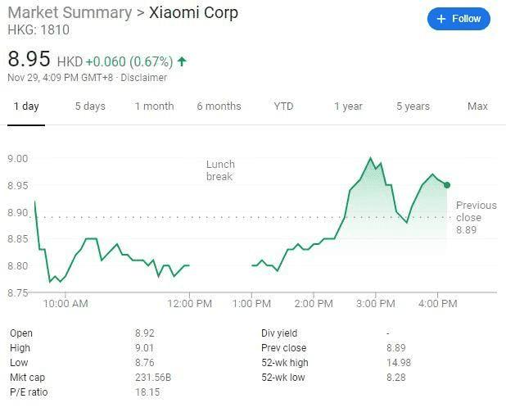Click the green up arrow icon
The width and height of the screenshot is (506, 412).
pyautogui.click(x=182, y=61)
